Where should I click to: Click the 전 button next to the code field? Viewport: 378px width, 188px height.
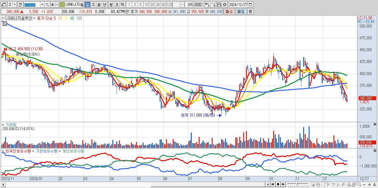pos(20,5)
